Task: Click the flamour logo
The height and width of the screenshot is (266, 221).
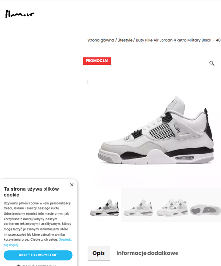Action: pyautogui.click(x=19, y=14)
